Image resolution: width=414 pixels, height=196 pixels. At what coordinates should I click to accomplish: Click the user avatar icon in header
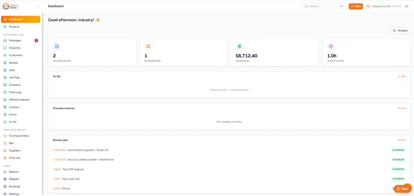coord(368,7)
